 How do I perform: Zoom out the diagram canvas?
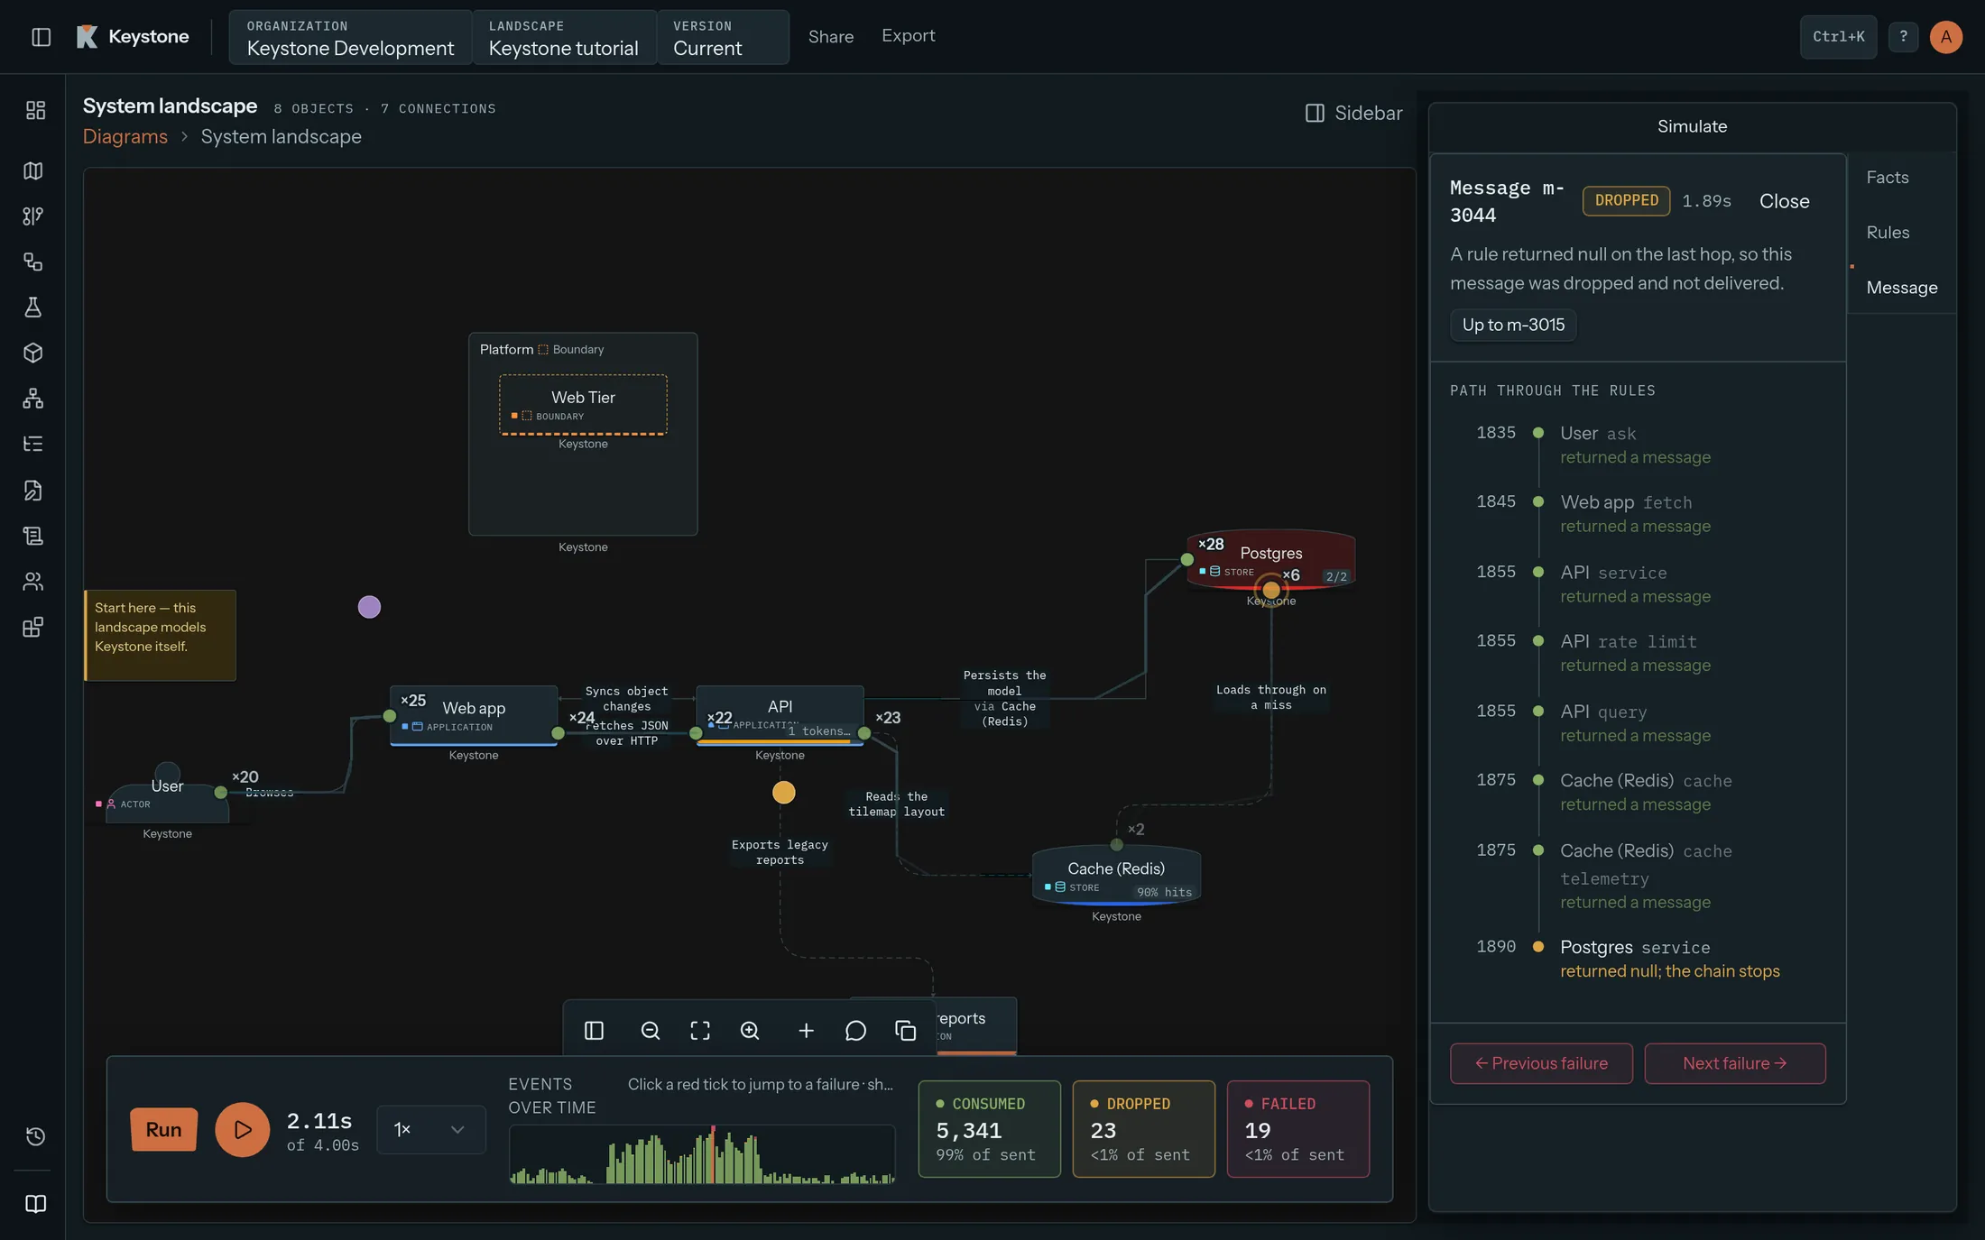650,1031
